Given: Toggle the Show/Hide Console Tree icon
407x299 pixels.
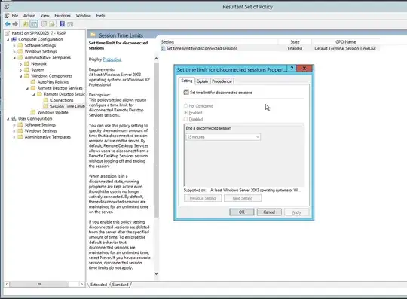Looking at the screenshot, I should [34, 24].
